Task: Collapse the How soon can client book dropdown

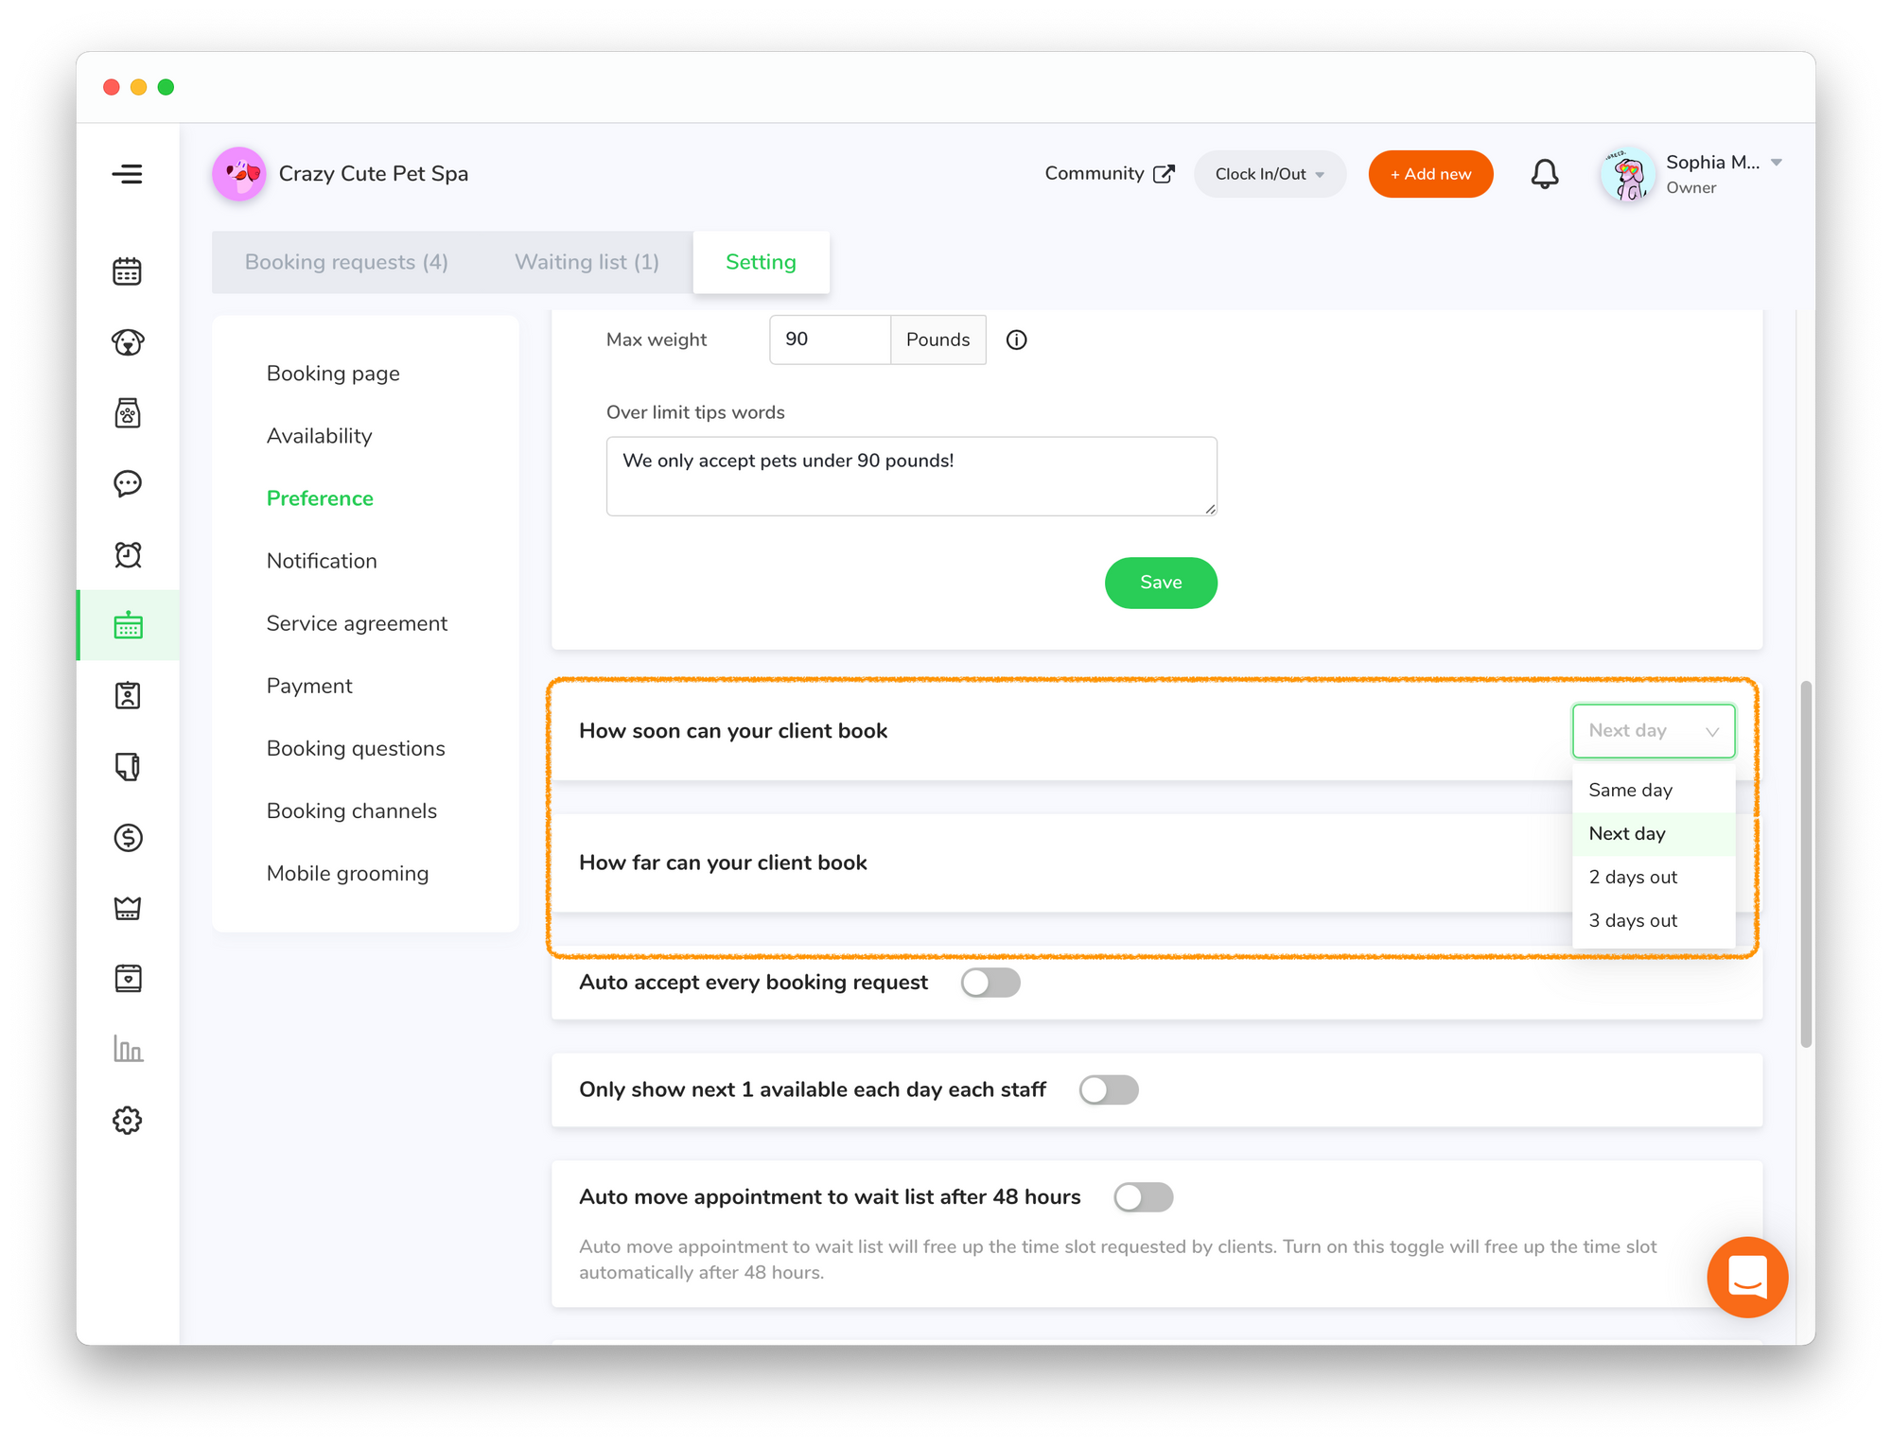Action: click(x=1653, y=730)
